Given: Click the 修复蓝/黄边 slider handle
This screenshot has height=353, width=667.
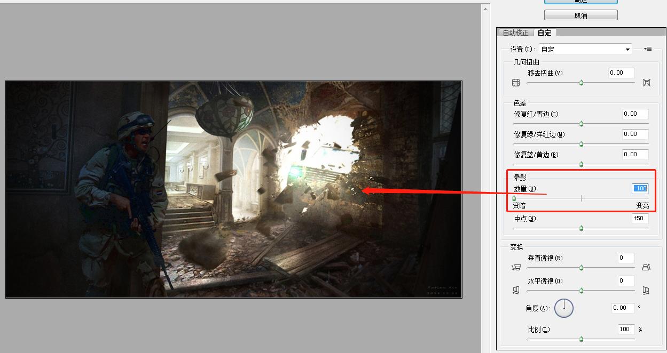Looking at the screenshot, I should [x=581, y=164].
